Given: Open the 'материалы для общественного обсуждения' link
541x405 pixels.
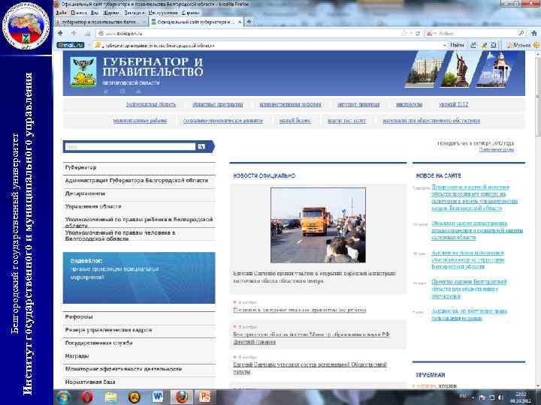Looking at the screenshot, I should [x=431, y=121].
